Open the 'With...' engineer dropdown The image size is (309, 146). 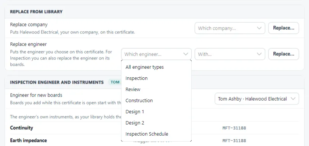230,54
